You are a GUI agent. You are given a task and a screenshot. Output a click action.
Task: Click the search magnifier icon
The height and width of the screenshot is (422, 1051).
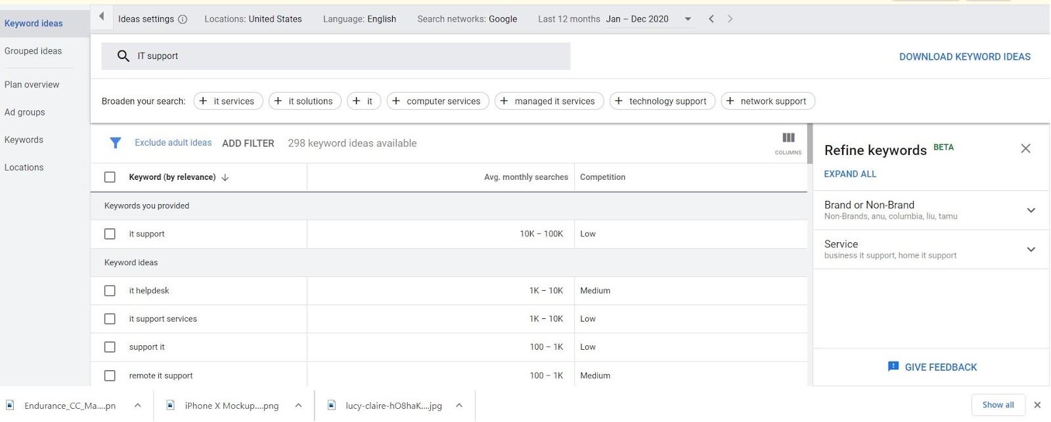click(x=123, y=56)
